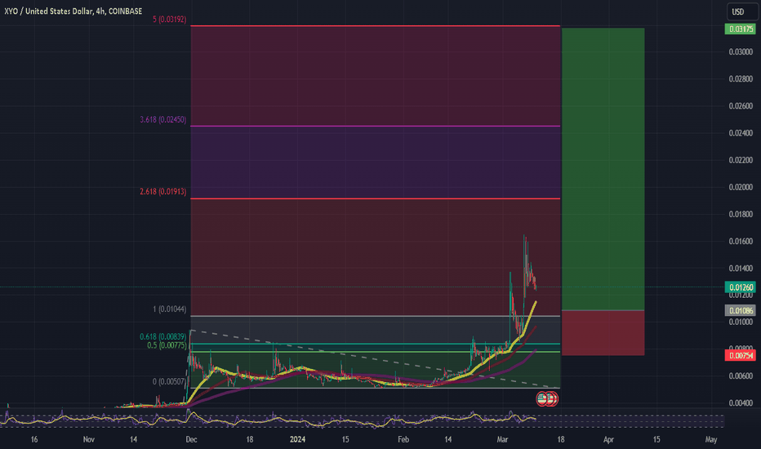Click the 0.02800 price axis value
Viewport: 761px width, 449px height.
(x=741, y=79)
